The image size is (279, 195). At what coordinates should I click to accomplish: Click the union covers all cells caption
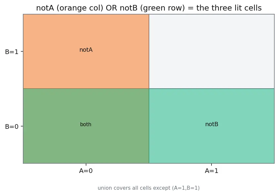[x=149, y=188]
